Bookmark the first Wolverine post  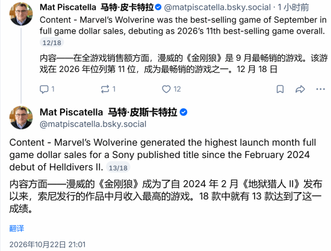[x=280, y=89]
